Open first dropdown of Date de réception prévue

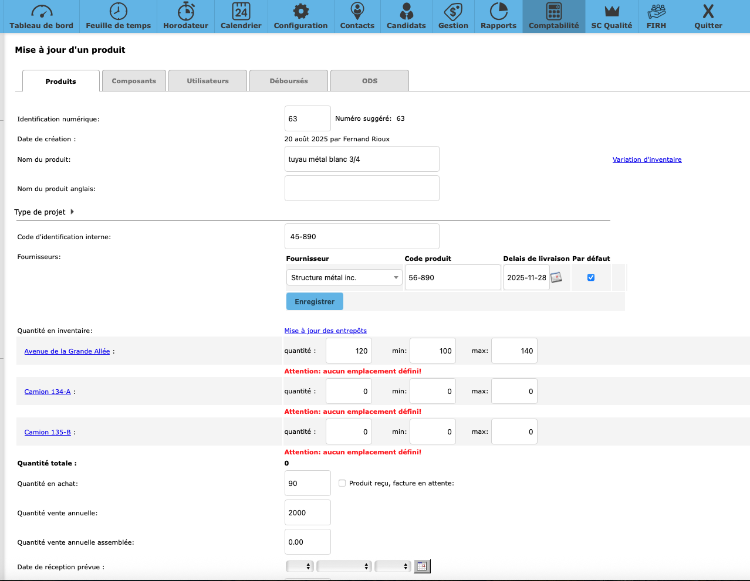point(299,566)
